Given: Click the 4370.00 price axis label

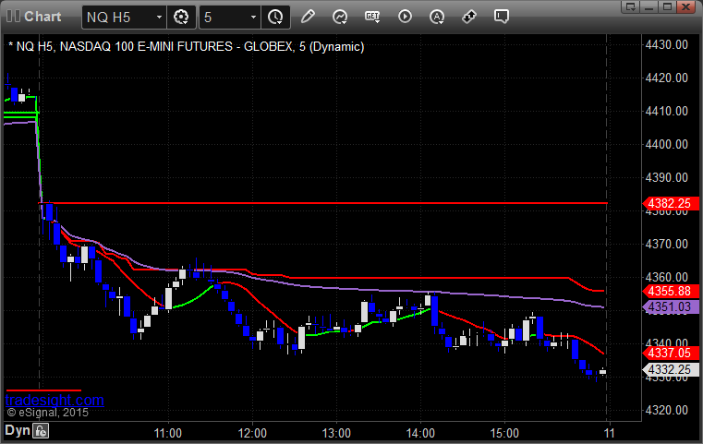Looking at the screenshot, I should 666,245.
